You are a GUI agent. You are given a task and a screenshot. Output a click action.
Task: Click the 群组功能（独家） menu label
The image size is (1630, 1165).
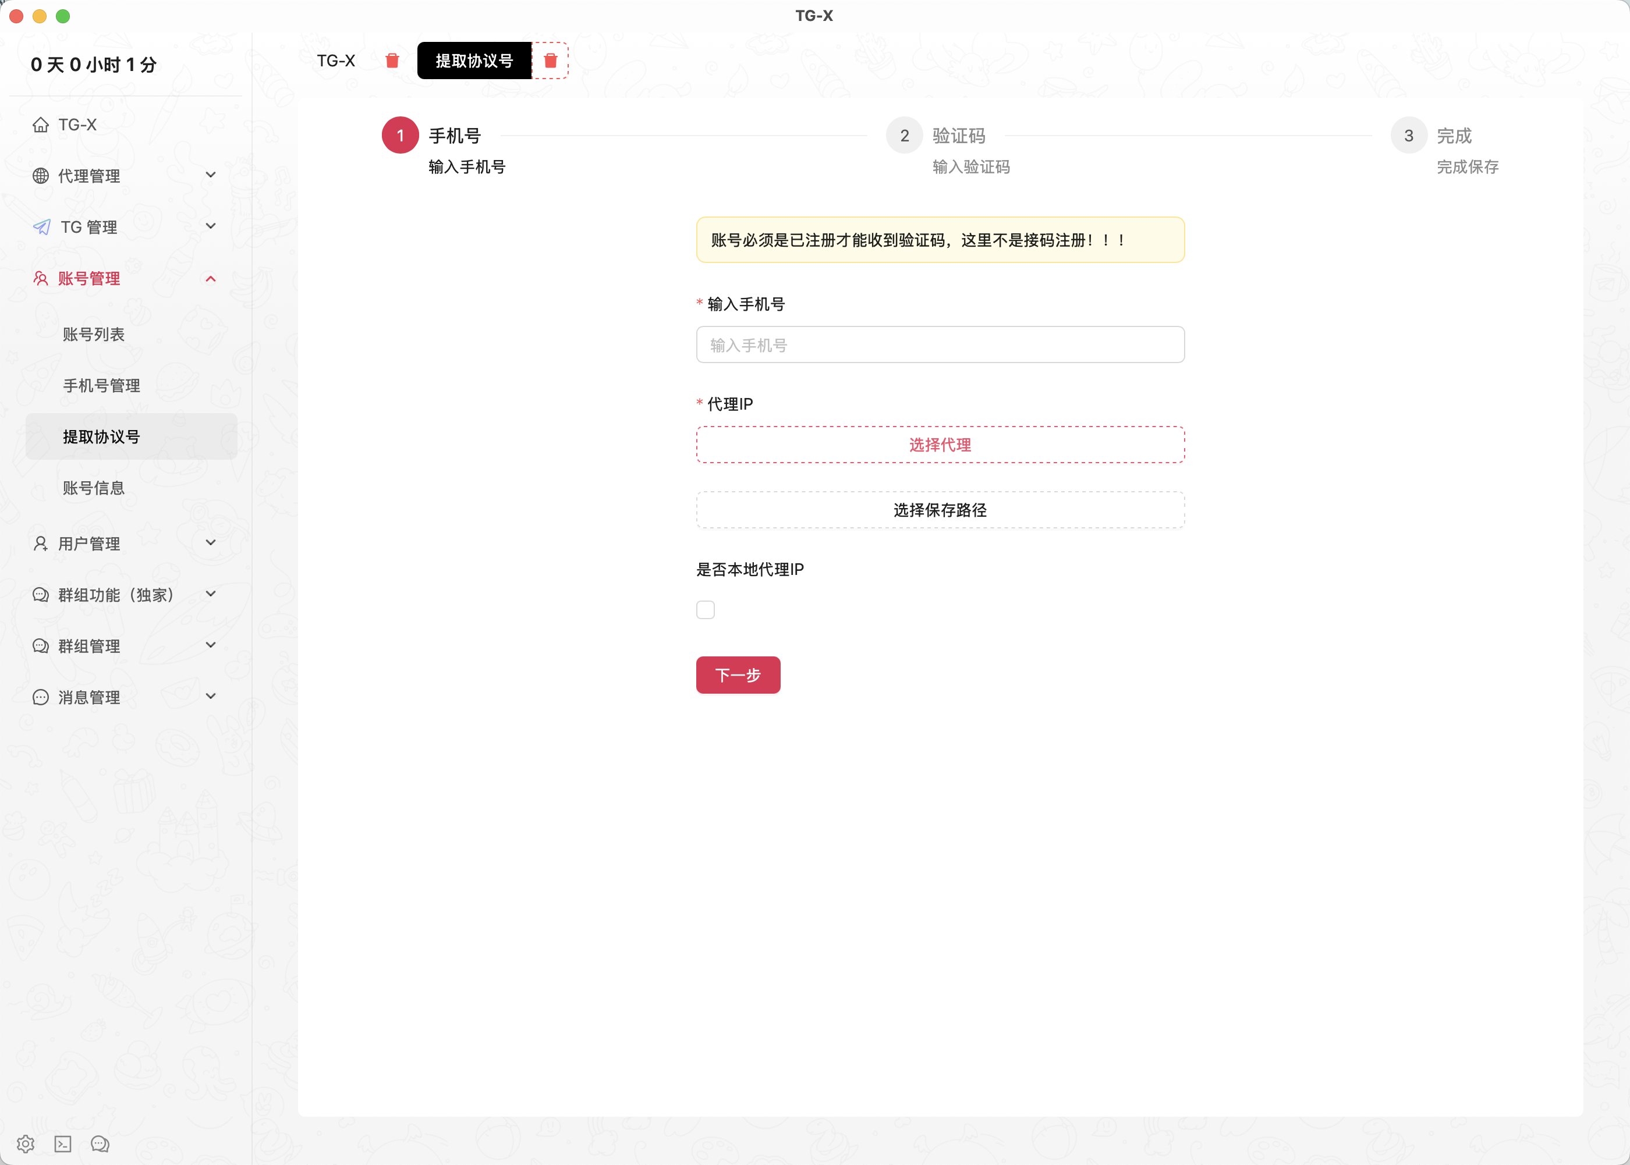coord(117,595)
